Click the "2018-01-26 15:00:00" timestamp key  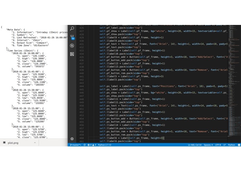[26, 127]
